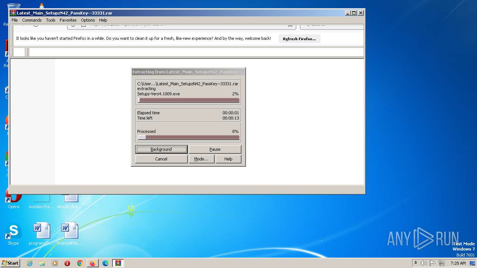The image size is (477, 268).
Task: Click the Refresh Firefox... button
Action: click(x=299, y=39)
